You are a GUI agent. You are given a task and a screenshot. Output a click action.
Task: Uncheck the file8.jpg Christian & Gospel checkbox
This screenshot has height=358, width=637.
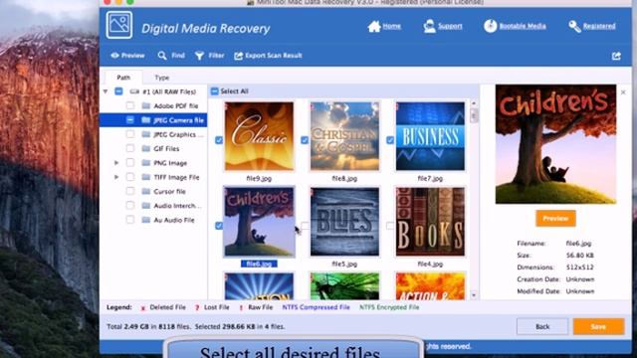coord(305,140)
